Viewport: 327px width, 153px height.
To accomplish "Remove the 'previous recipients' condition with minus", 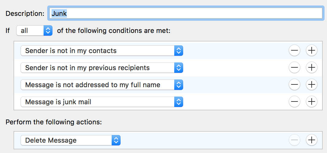I will [x=294, y=68].
